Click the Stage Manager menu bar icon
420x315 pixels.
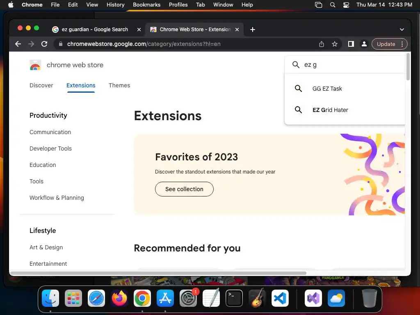[x=318, y=5]
